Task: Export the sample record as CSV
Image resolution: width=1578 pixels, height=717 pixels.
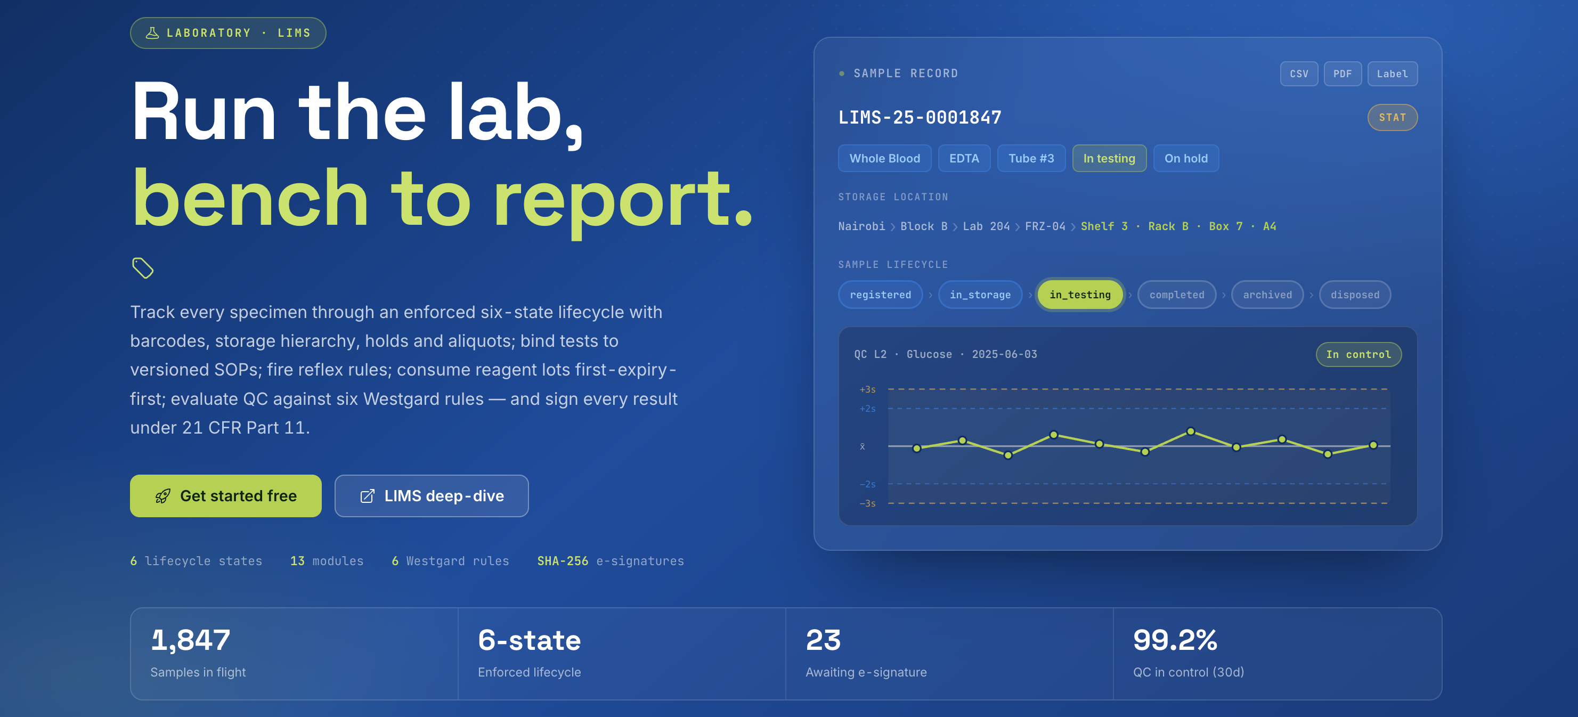Action: [x=1299, y=74]
